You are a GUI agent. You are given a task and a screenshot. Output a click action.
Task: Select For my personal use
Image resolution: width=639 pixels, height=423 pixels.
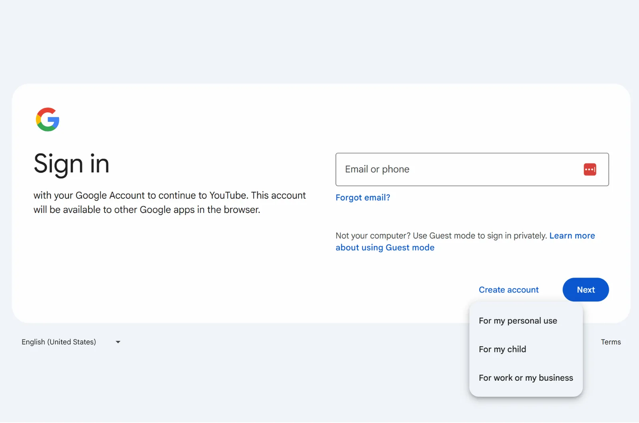[518, 321]
